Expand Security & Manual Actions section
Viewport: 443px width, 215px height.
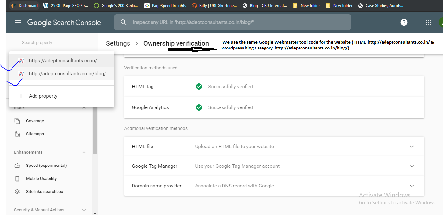coord(84,210)
